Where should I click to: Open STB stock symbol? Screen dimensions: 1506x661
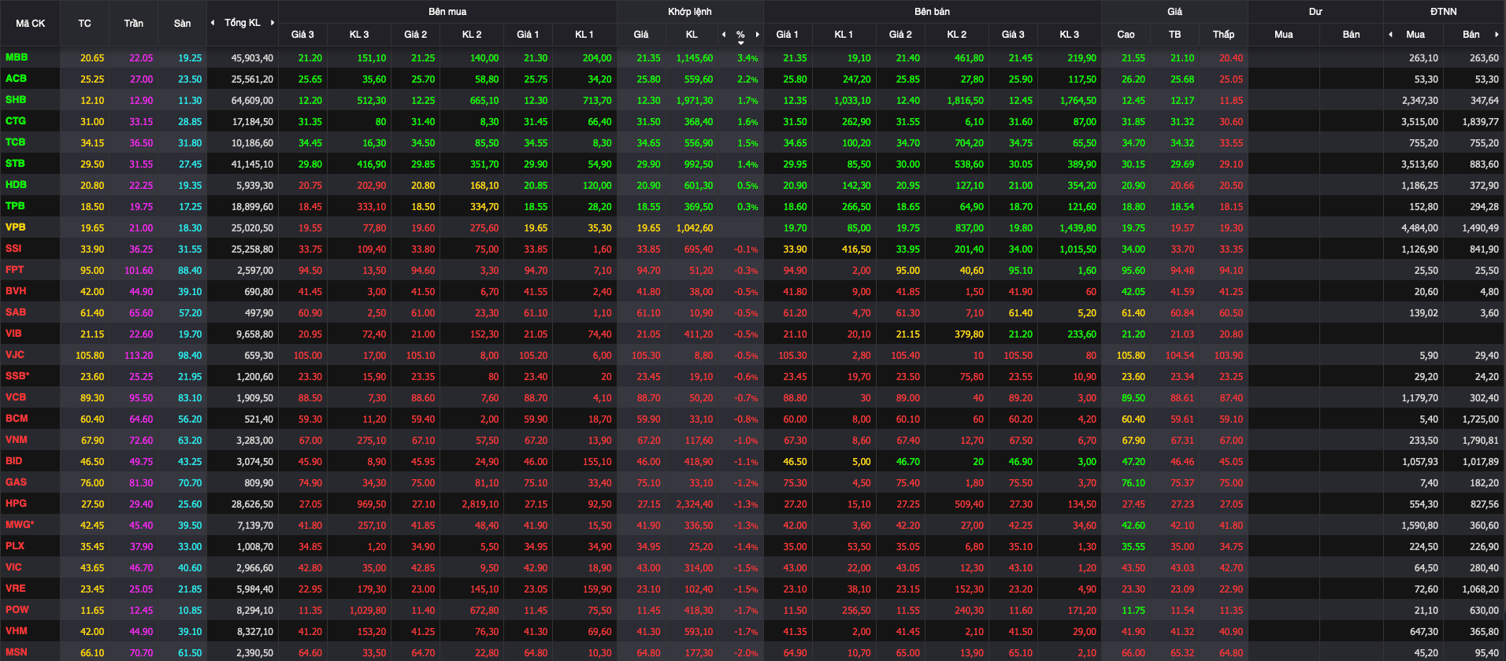(x=15, y=164)
